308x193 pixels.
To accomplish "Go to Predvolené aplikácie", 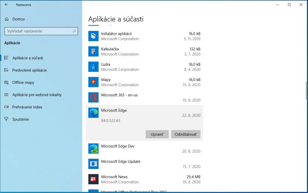I will click(29, 70).
